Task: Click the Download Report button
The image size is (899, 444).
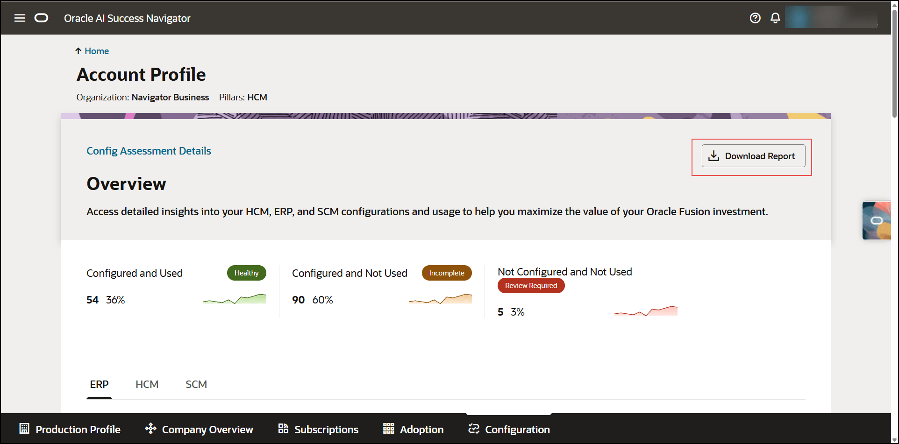Action: (x=753, y=156)
